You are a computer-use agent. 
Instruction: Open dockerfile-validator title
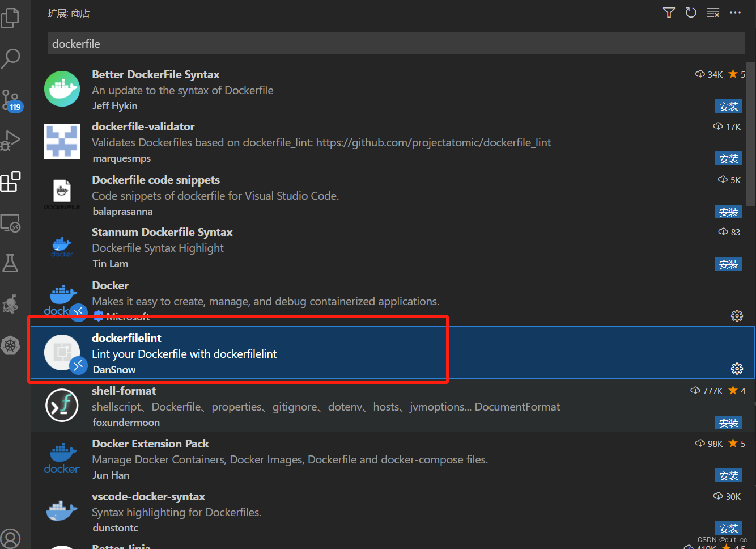pos(143,126)
